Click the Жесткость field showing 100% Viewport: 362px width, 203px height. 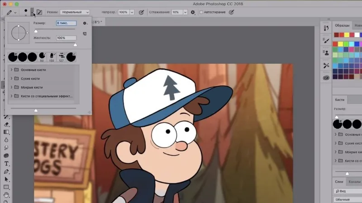click(x=66, y=38)
